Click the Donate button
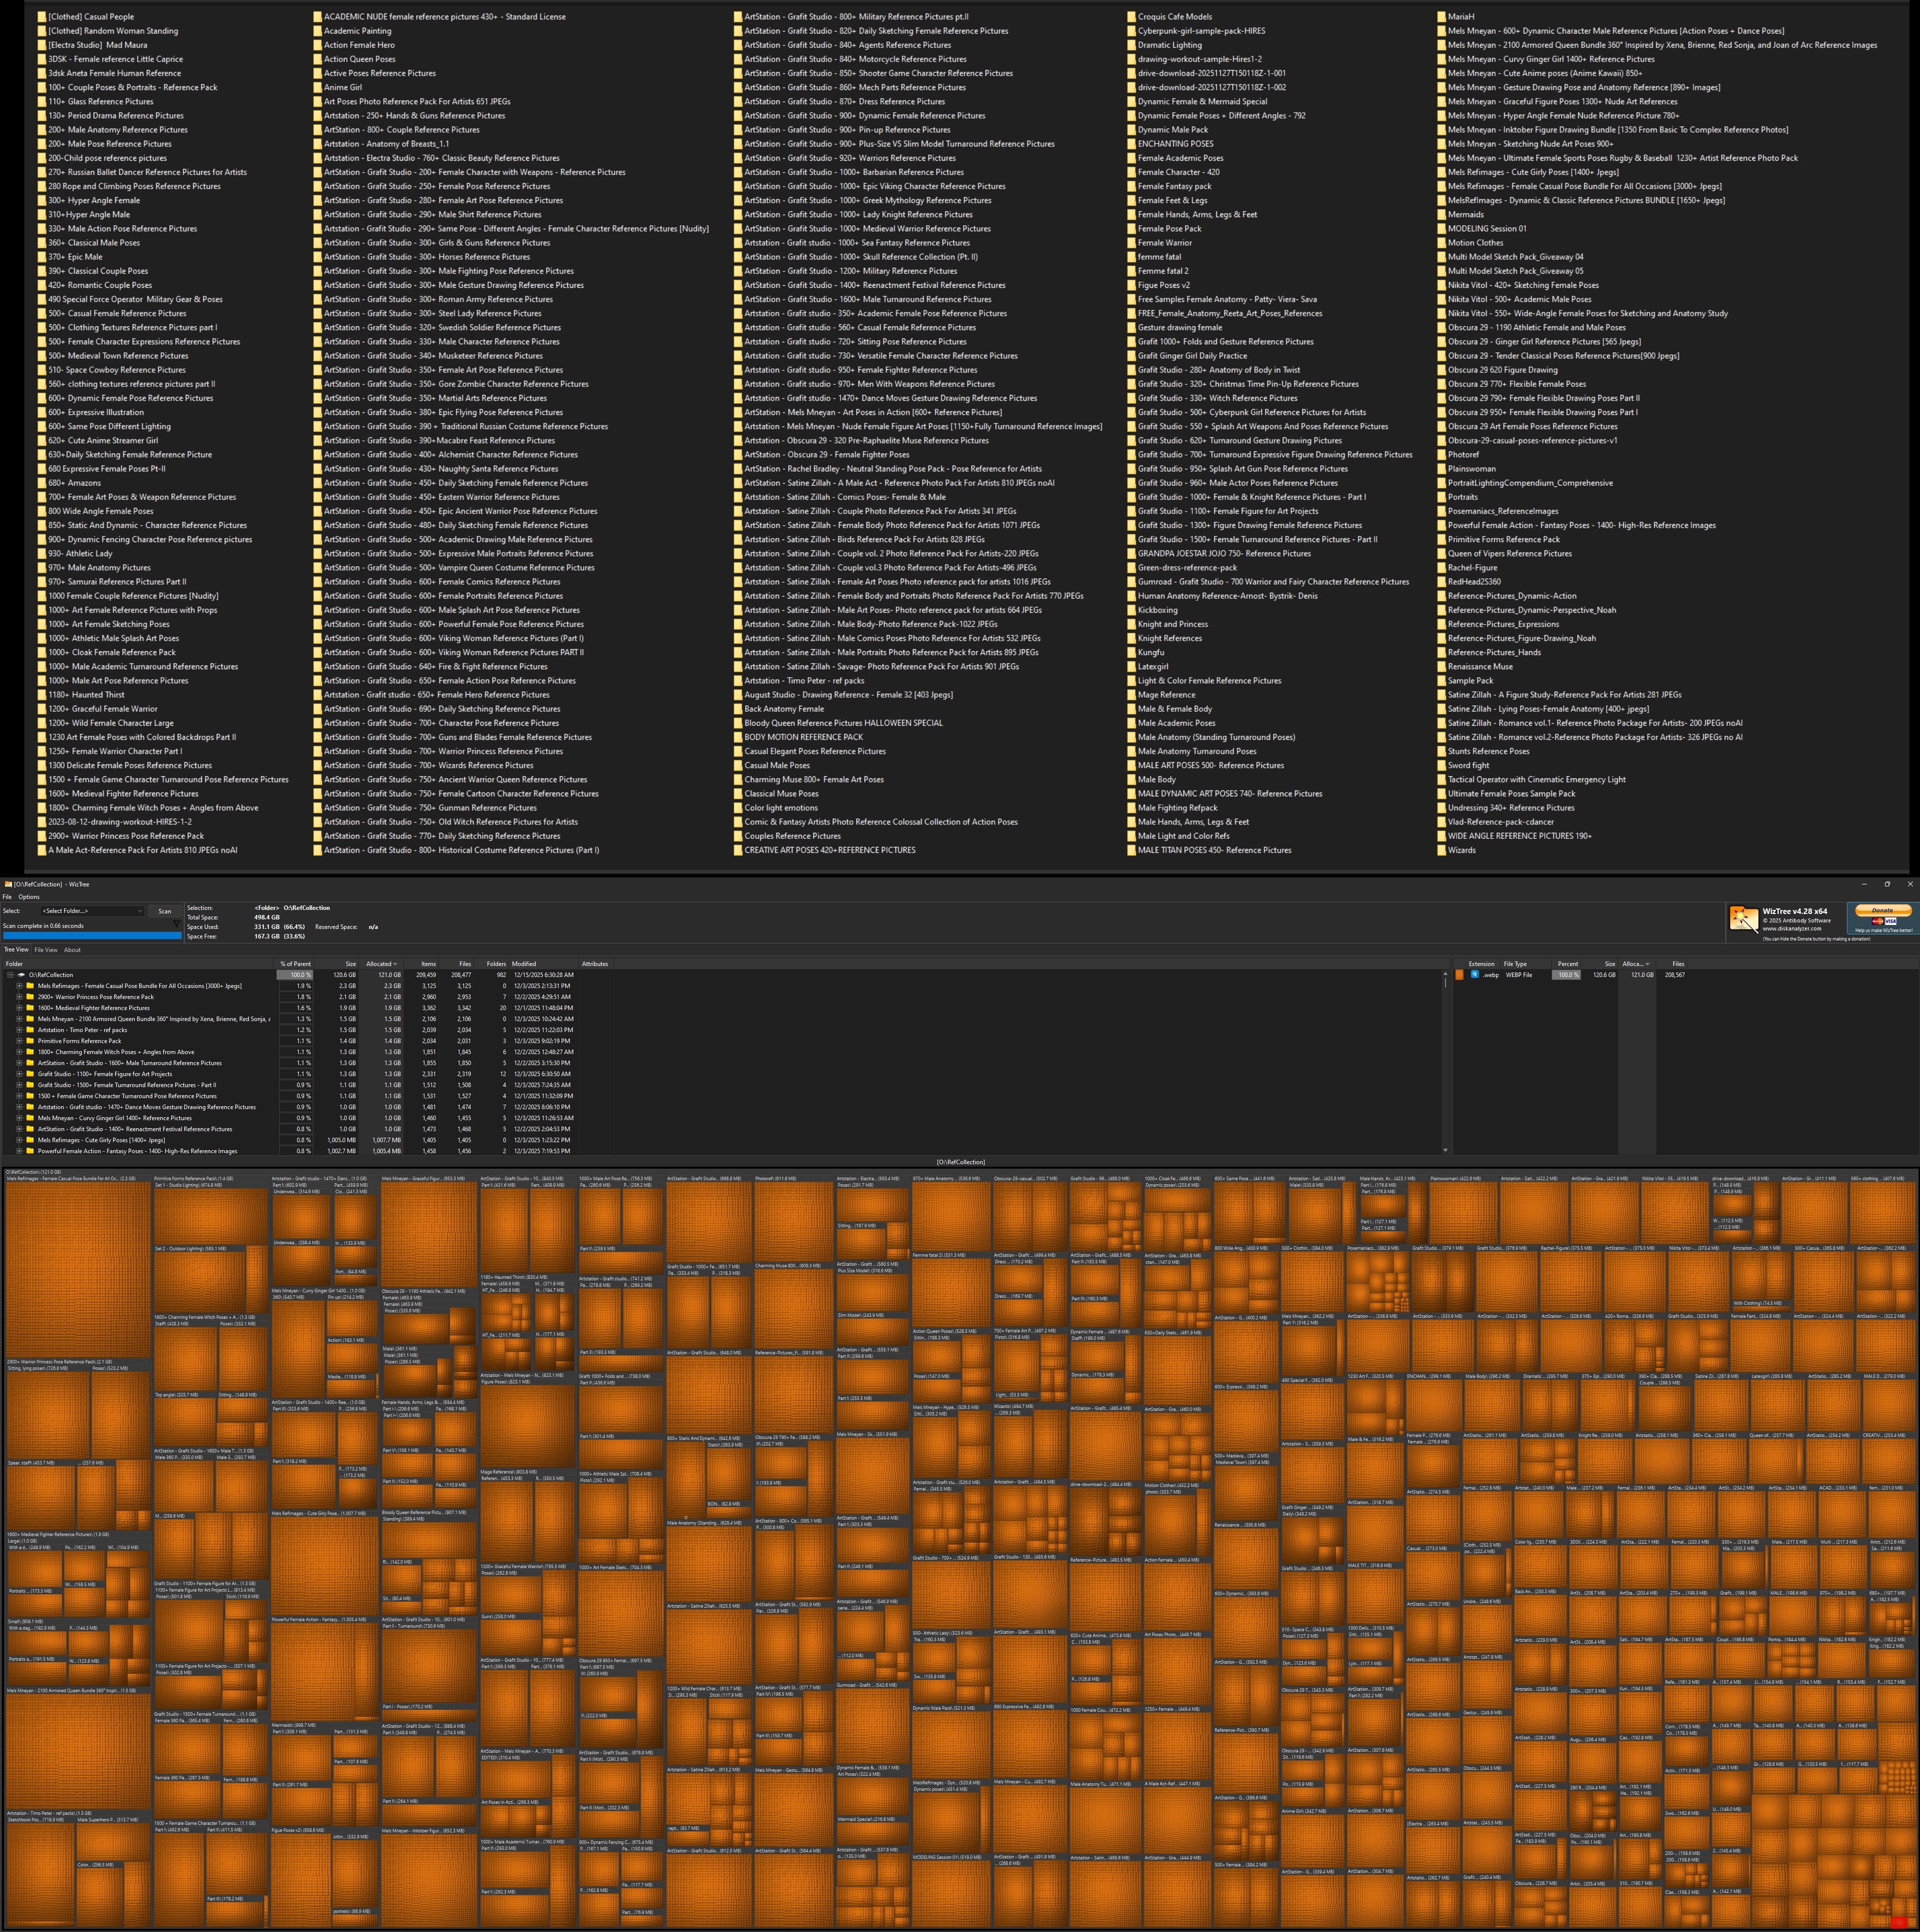The height and width of the screenshot is (1932, 1920). coord(1882,910)
